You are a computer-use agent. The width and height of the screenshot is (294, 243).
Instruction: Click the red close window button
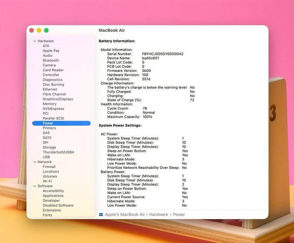[31, 30]
